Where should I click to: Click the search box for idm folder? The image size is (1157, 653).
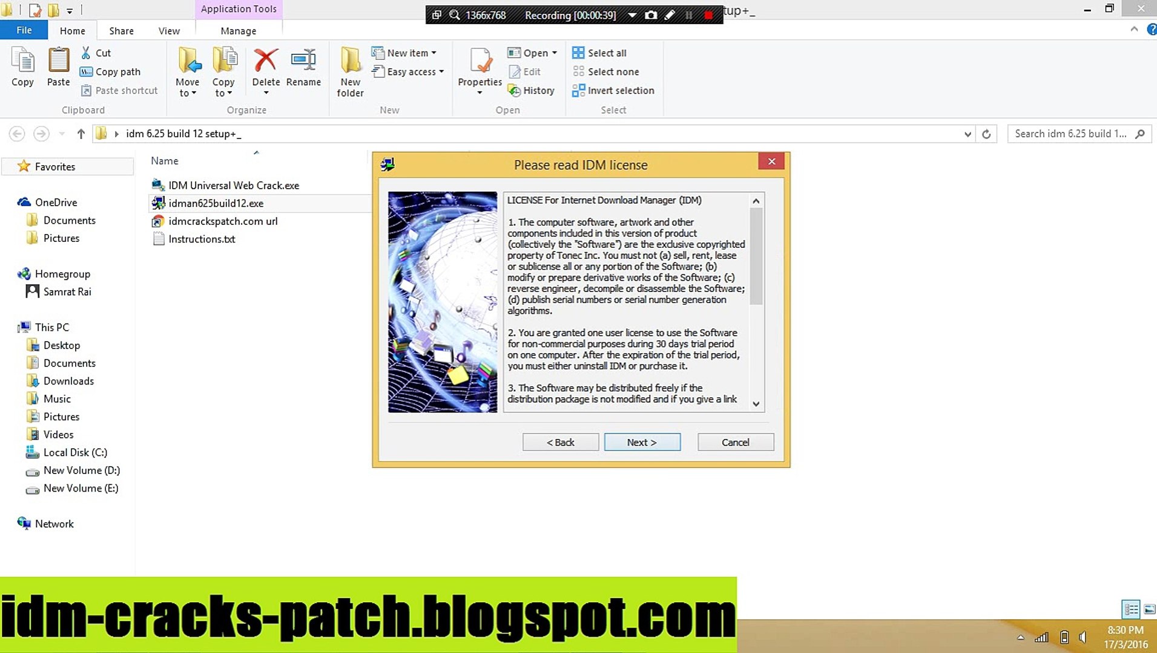coord(1080,134)
